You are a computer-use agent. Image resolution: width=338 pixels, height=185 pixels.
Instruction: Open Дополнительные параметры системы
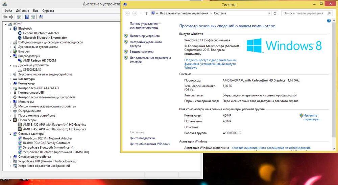[x=150, y=60]
